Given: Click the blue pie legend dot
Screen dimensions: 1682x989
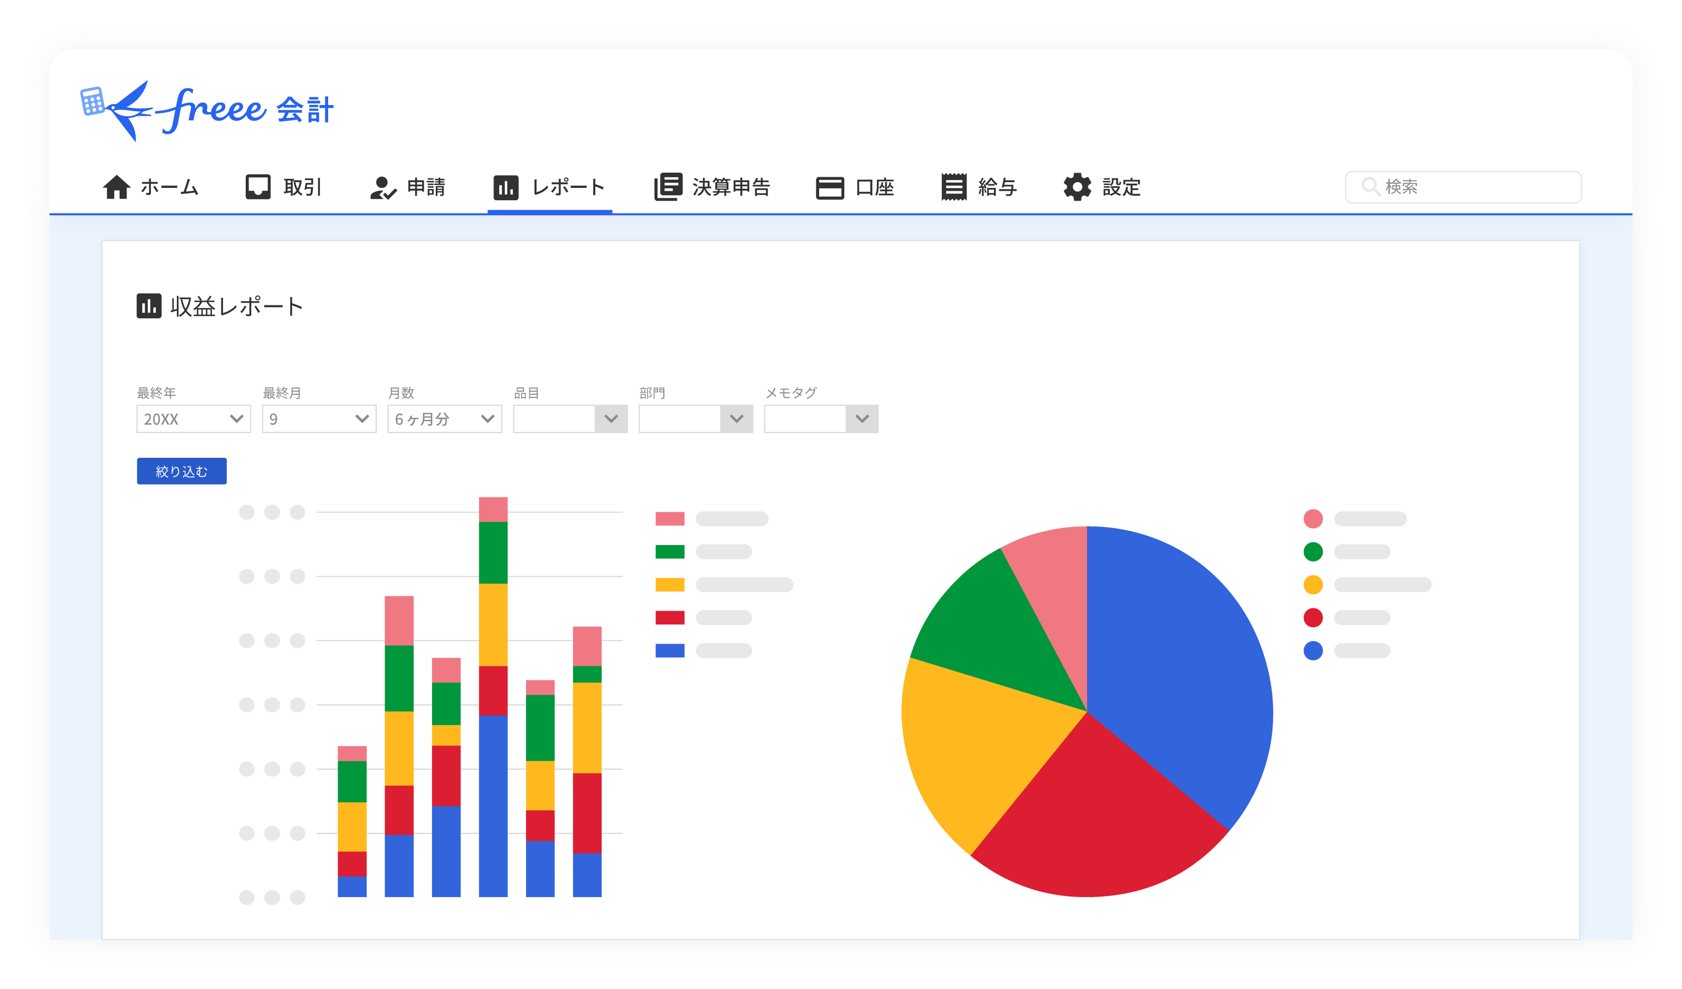Looking at the screenshot, I should click(1313, 651).
